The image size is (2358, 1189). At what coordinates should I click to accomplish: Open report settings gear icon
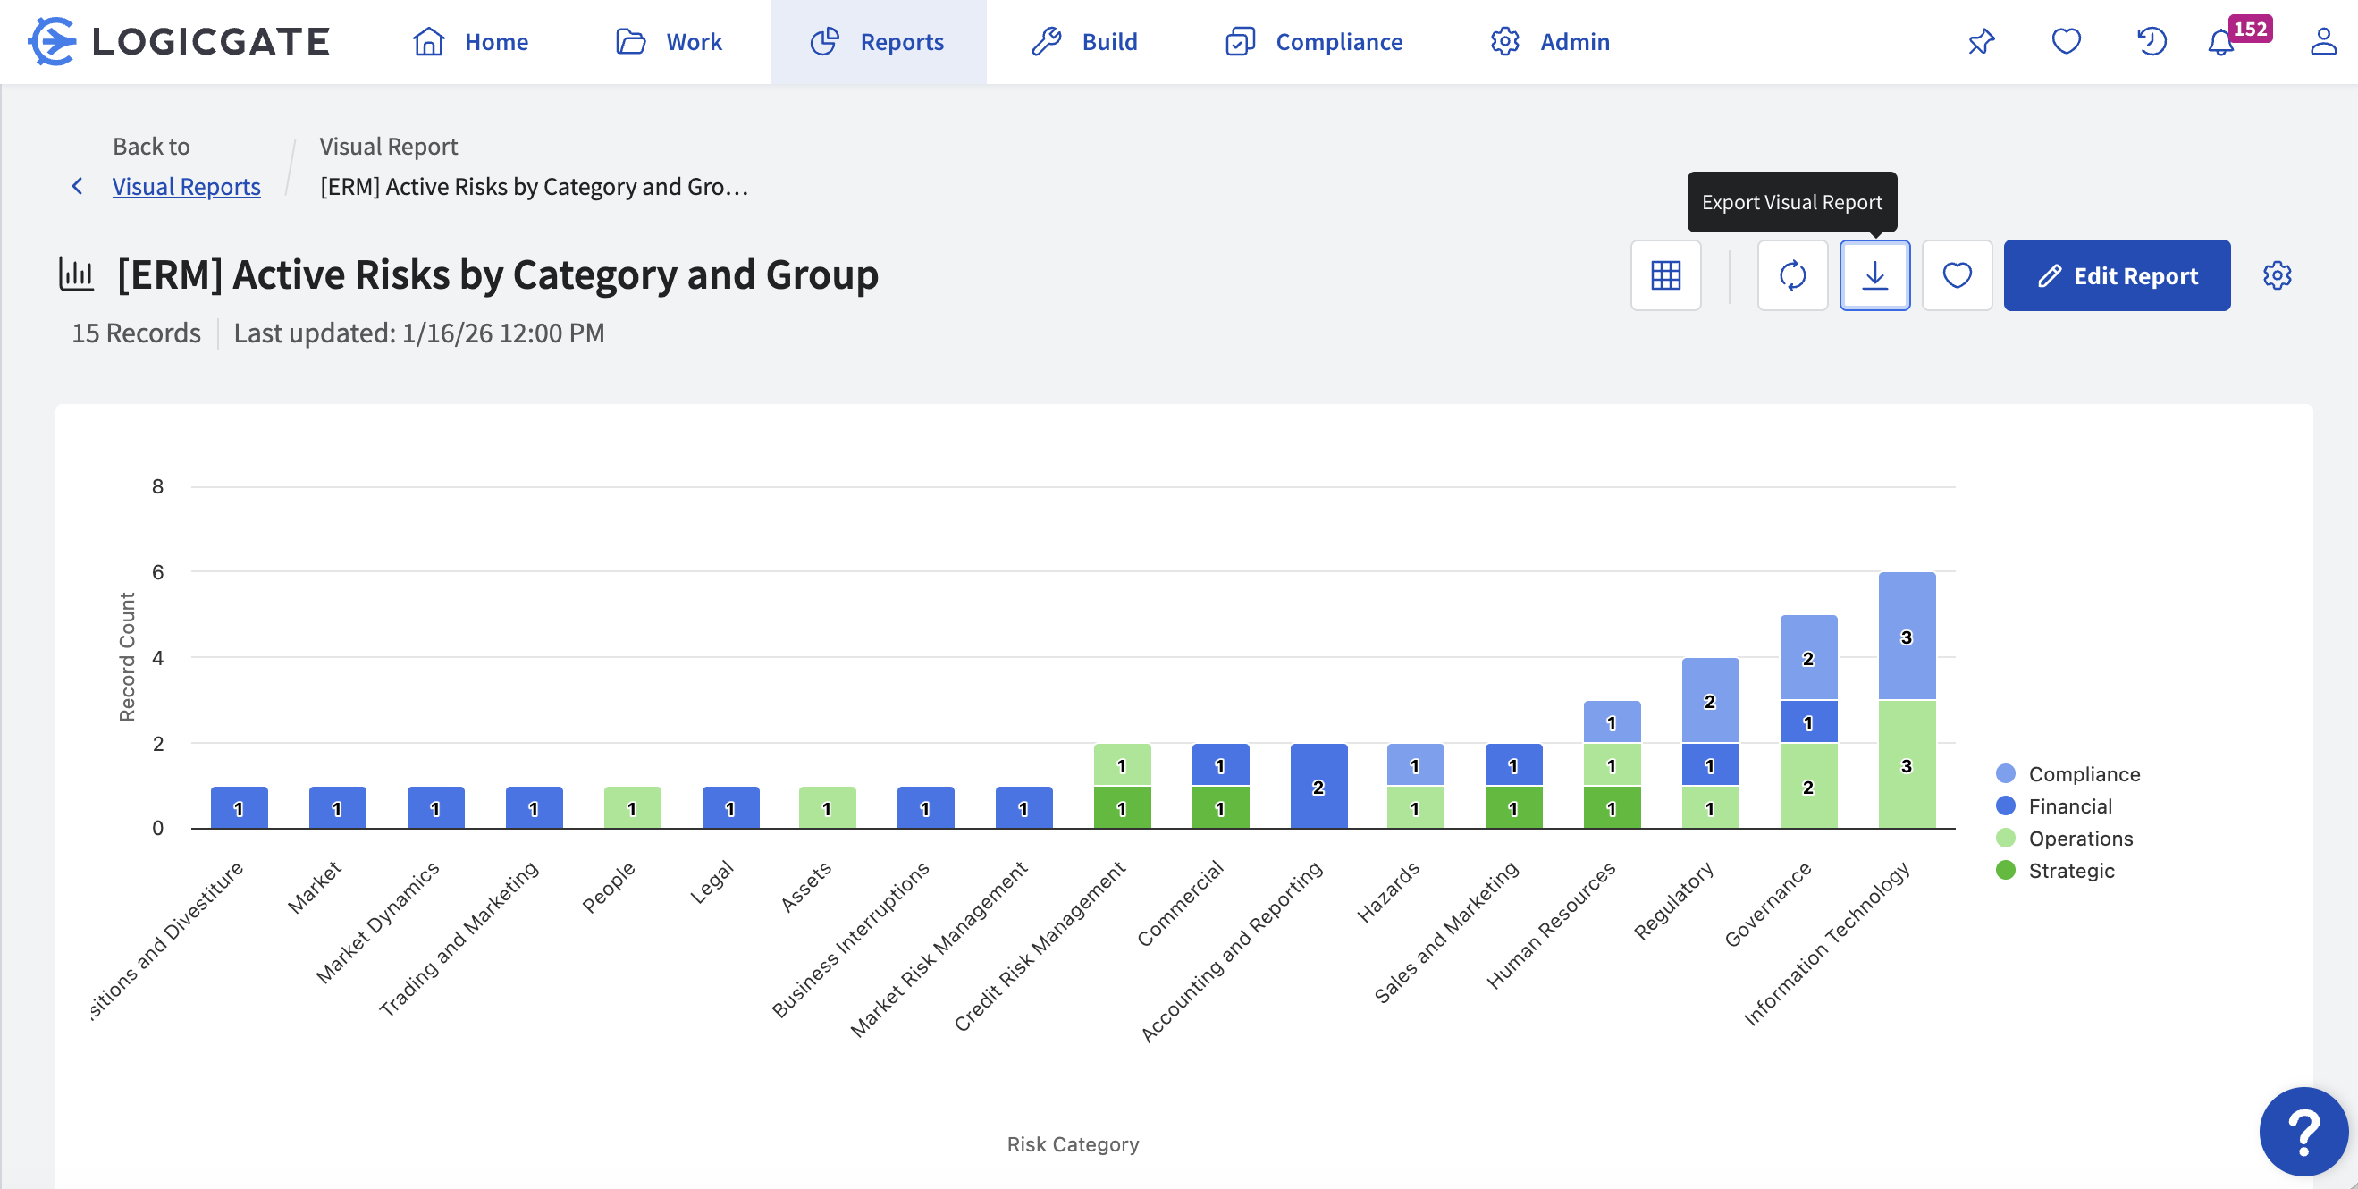[x=2277, y=275]
